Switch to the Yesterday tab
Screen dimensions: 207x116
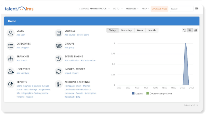[126, 30]
